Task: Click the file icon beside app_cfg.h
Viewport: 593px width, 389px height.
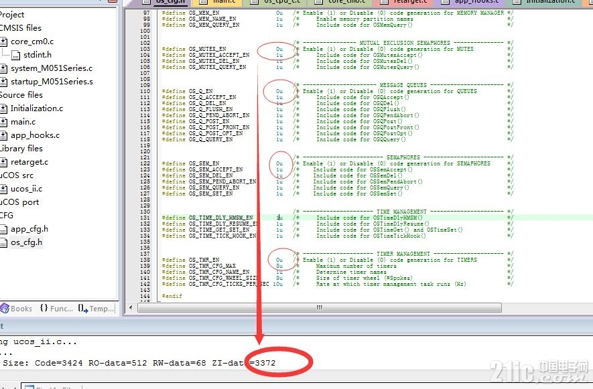Action: coord(3,230)
